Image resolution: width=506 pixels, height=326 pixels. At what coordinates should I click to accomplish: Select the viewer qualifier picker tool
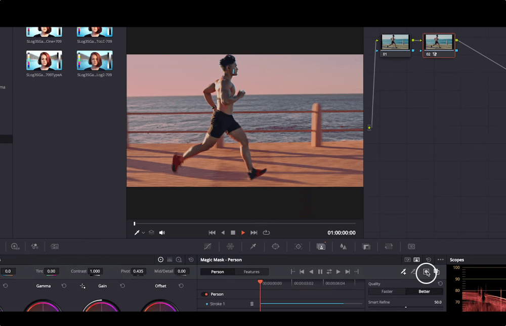[x=137, y=232]
